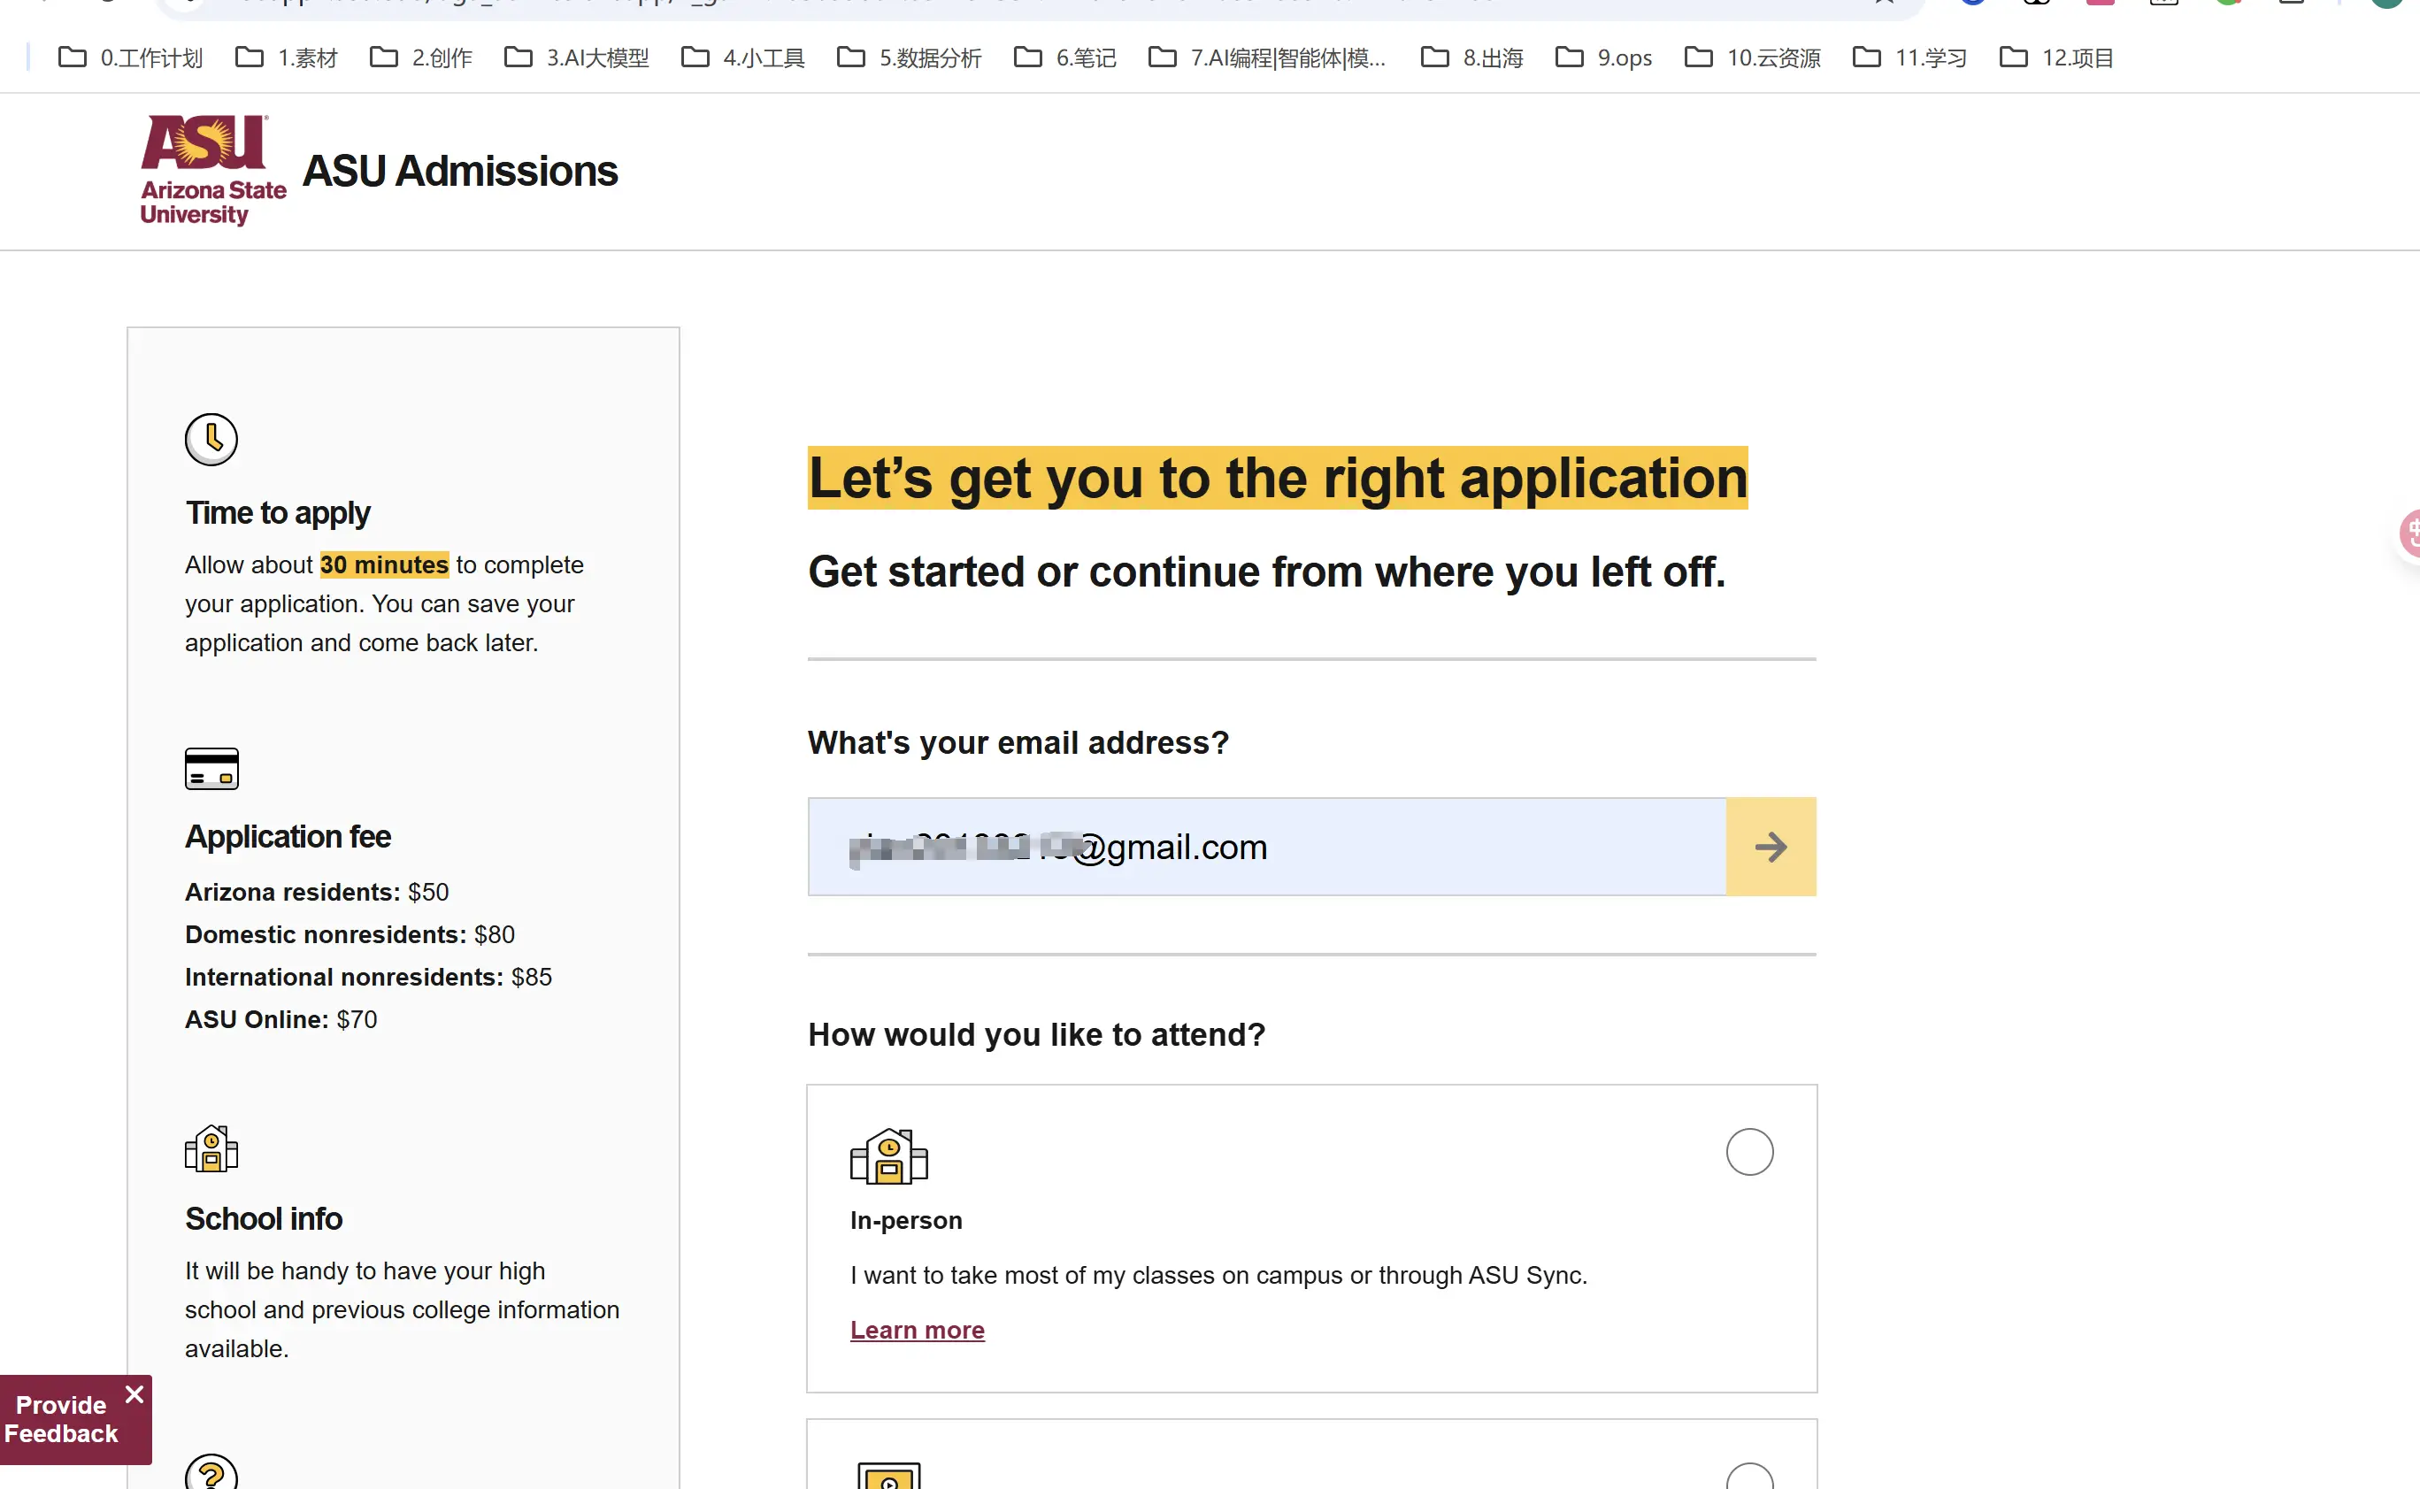The image size is (2420, 1489).
Task: Submit email with the yellow arrow button
Action: [1770, 847]
